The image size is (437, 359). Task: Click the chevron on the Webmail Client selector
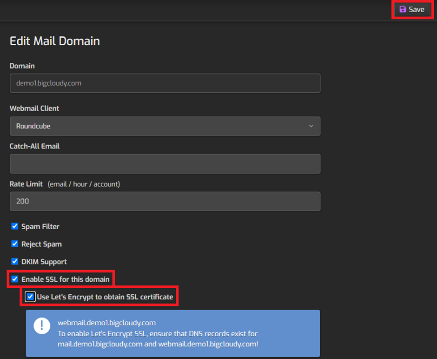click(x=311, y=126)
